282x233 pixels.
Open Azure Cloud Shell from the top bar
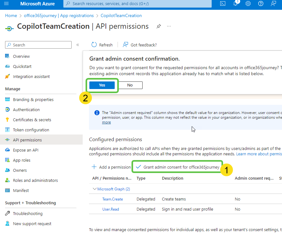222,4
